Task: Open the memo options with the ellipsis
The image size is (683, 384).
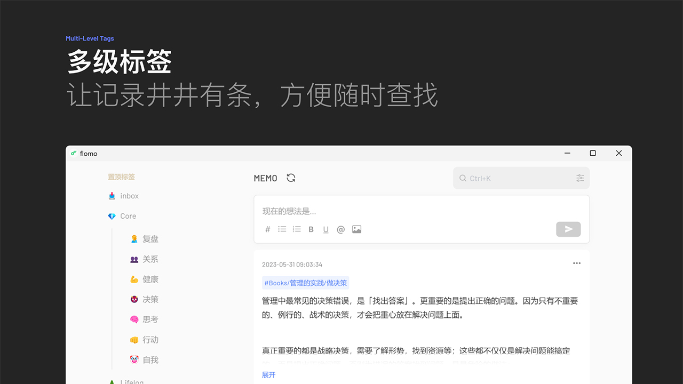Action: [576, 263]
